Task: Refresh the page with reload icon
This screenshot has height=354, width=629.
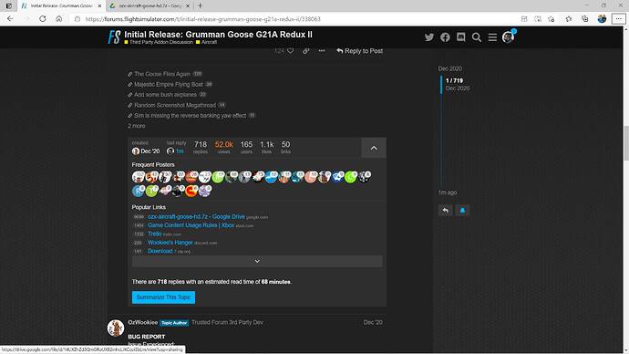Action: click(43, 19)
